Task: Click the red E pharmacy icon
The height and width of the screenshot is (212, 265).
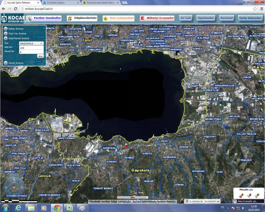Action: point(142,18)
